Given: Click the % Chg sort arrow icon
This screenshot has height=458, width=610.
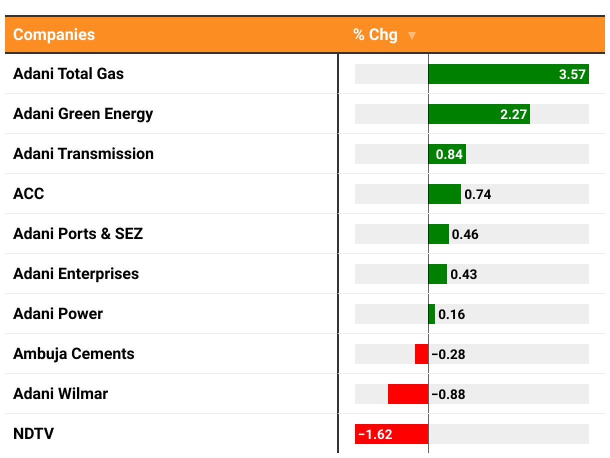Looking at the screenshot, I should point(411,35).
